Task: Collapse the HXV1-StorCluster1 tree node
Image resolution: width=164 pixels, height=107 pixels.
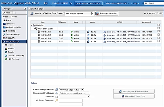Action: tap(34, 28)
